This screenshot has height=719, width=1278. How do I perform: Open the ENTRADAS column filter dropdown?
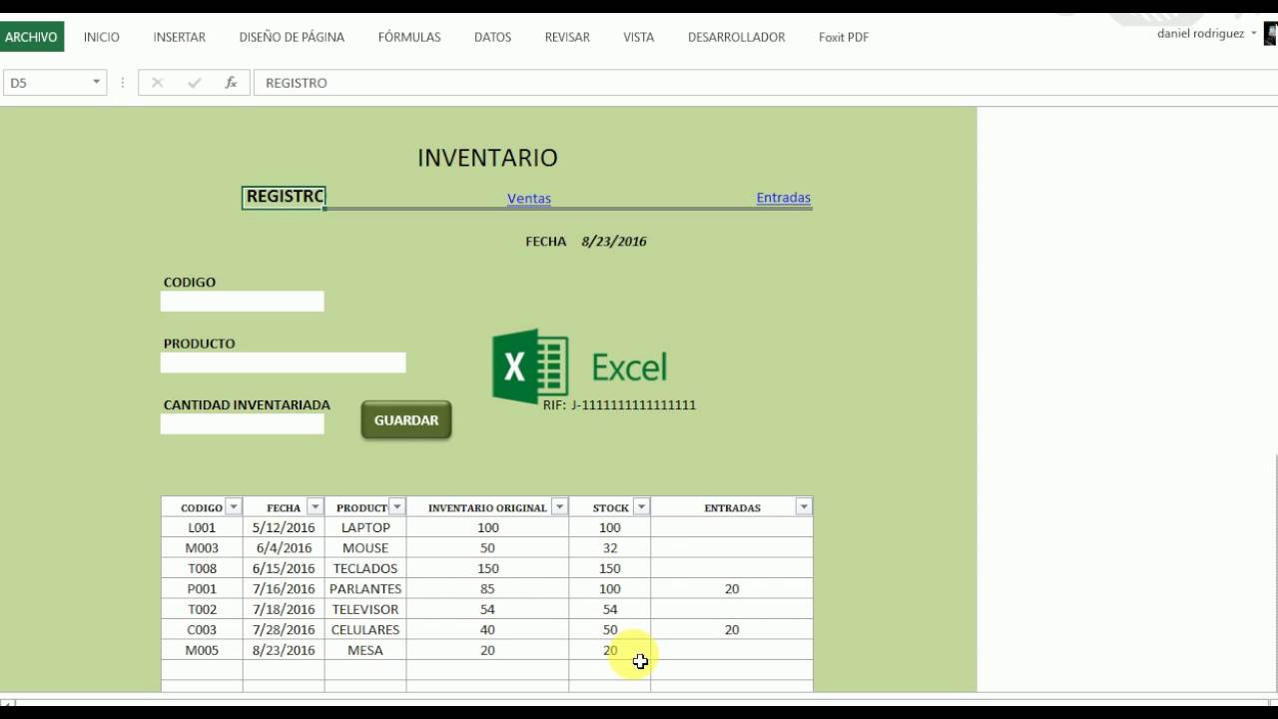coord(804,507)
